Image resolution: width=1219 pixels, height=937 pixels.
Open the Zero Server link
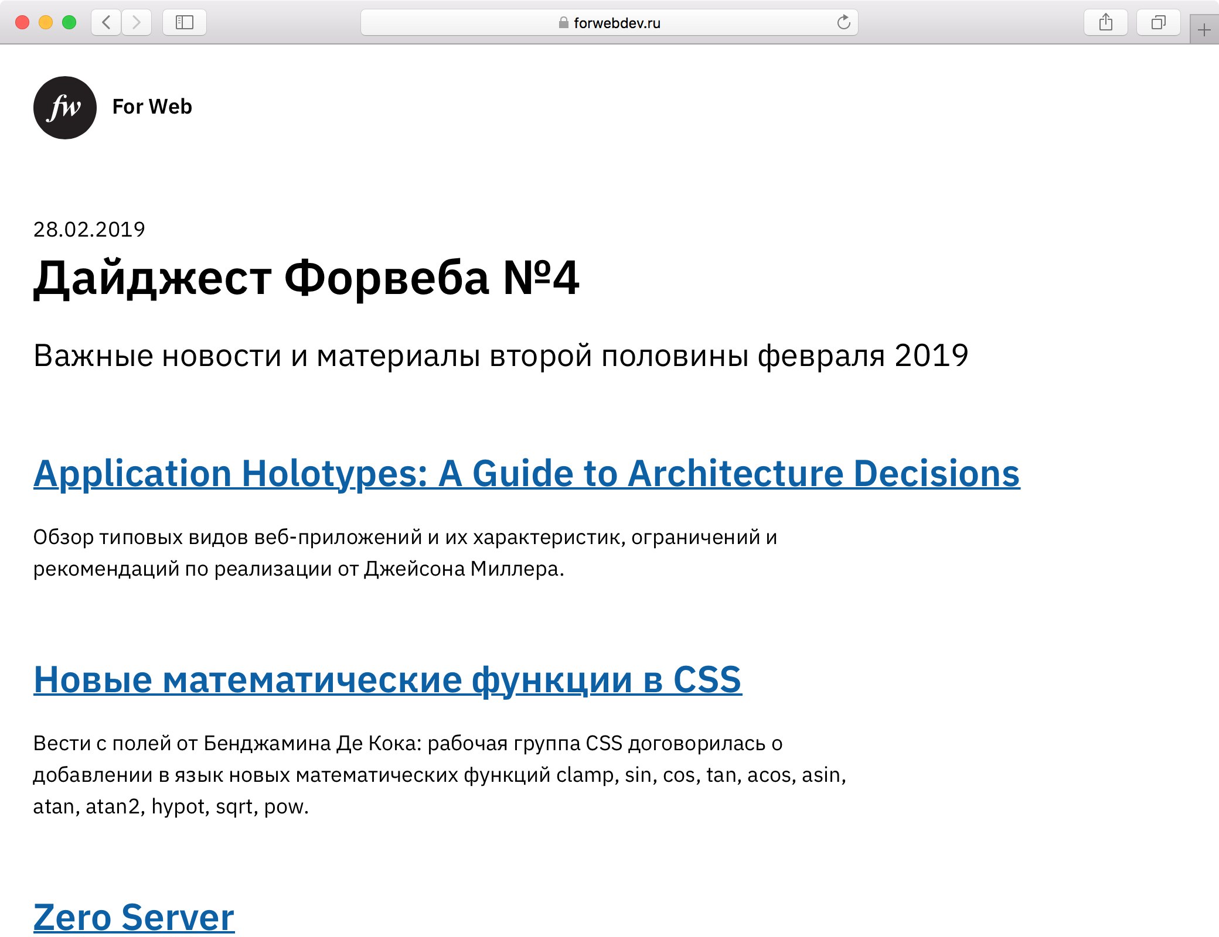(134, 917)
